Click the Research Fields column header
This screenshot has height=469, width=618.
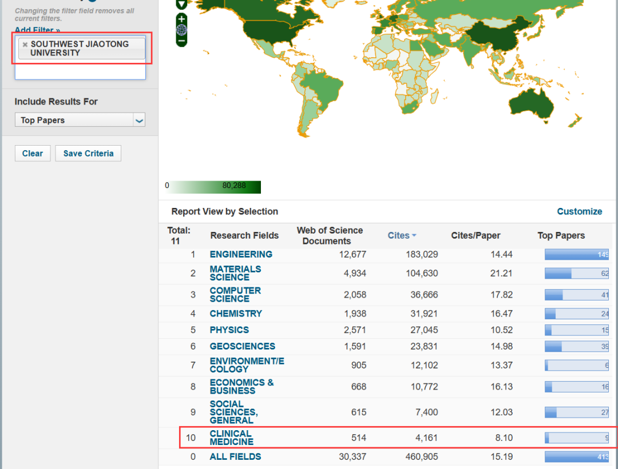[x=244, y=235]
